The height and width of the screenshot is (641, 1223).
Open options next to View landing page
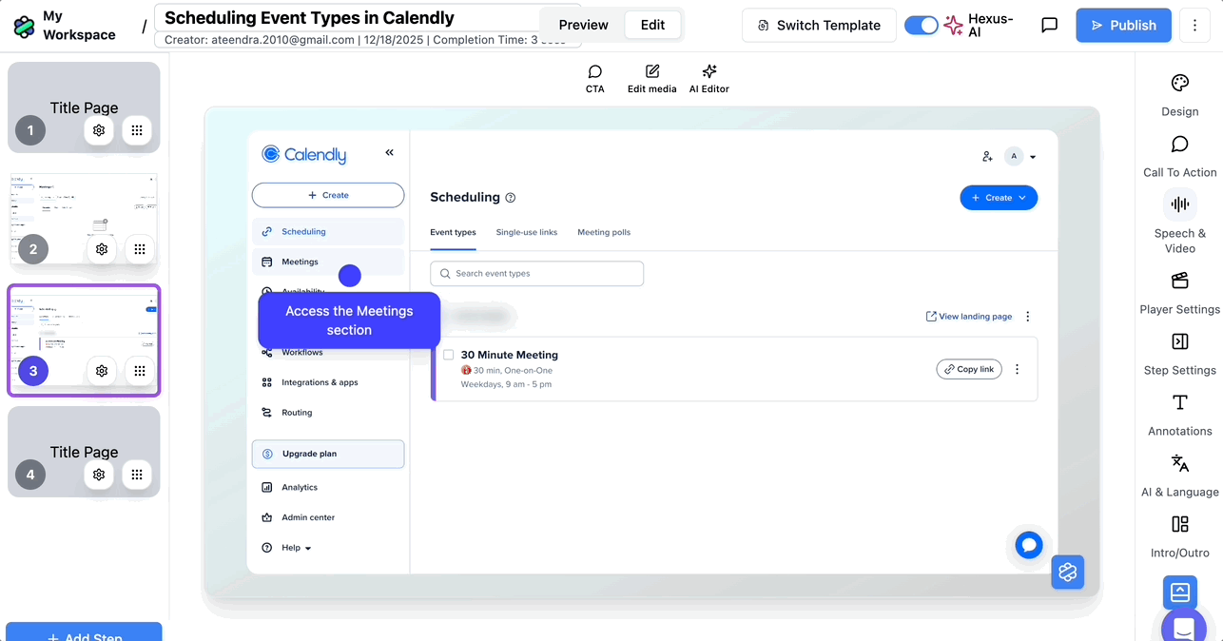point(1028,317)
